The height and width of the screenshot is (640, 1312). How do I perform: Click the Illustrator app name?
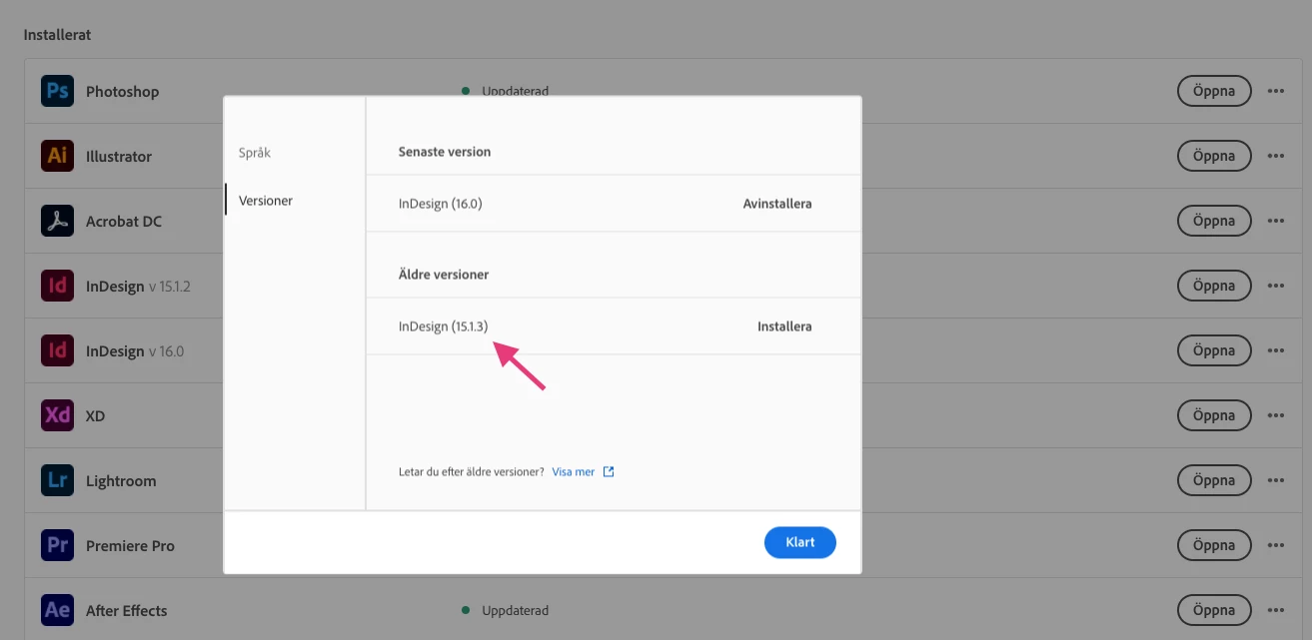tap(119, 156)
